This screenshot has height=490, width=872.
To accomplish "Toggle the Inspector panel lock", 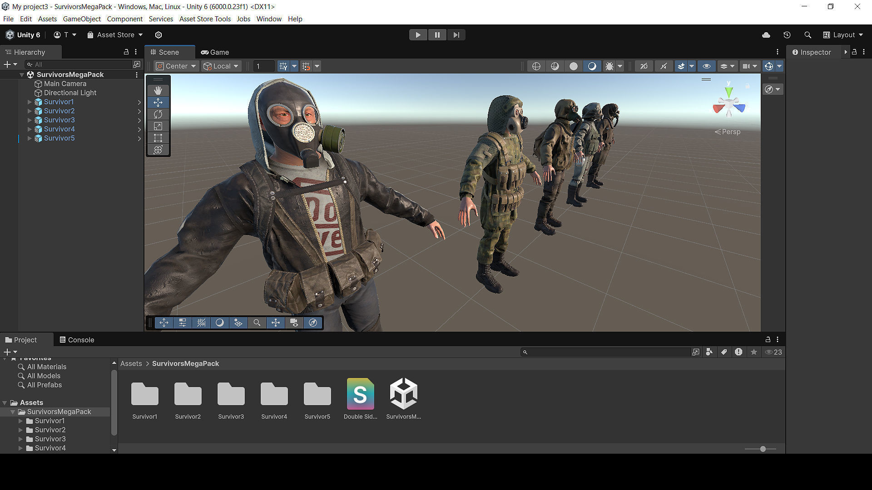I will coord(854,52).
